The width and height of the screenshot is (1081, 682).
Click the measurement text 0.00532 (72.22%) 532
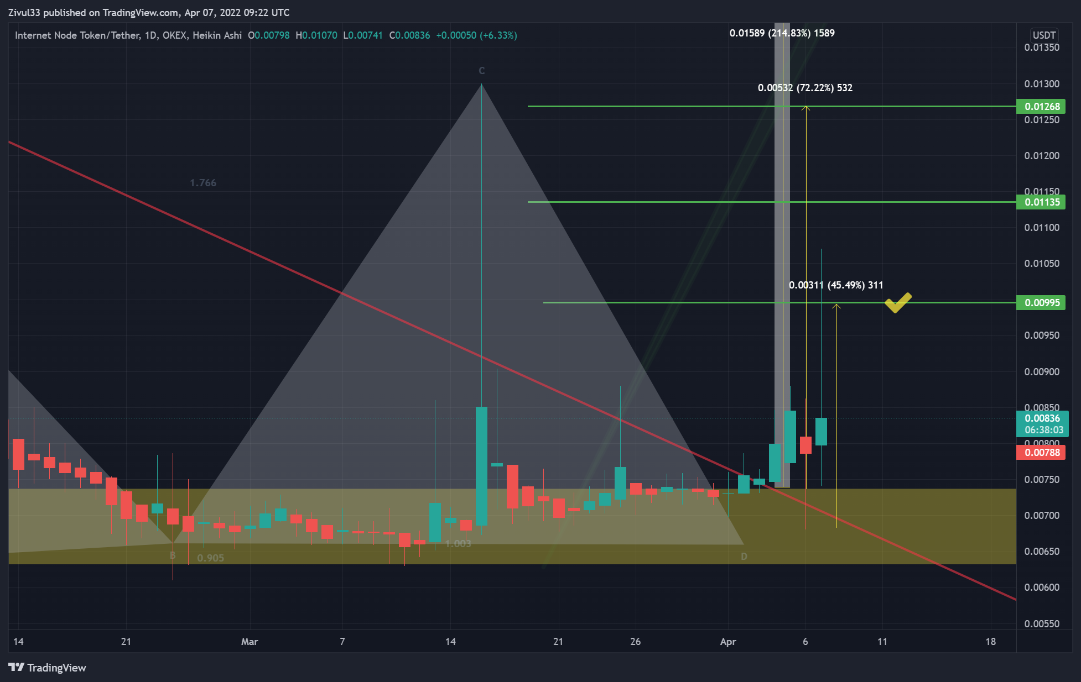[805, 88]
